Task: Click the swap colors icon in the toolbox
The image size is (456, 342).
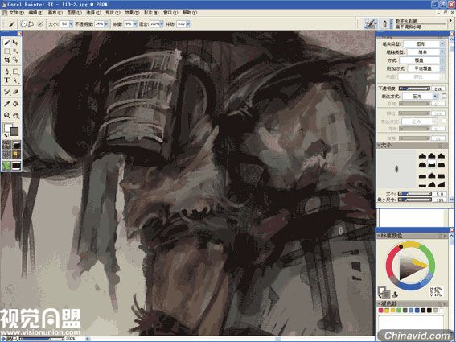Action: coord(6,136)
